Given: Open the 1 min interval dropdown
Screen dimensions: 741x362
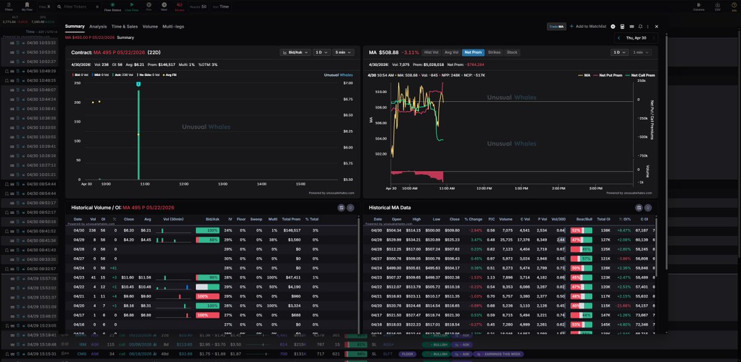Looking at the screenshot, I should [640, 52].
